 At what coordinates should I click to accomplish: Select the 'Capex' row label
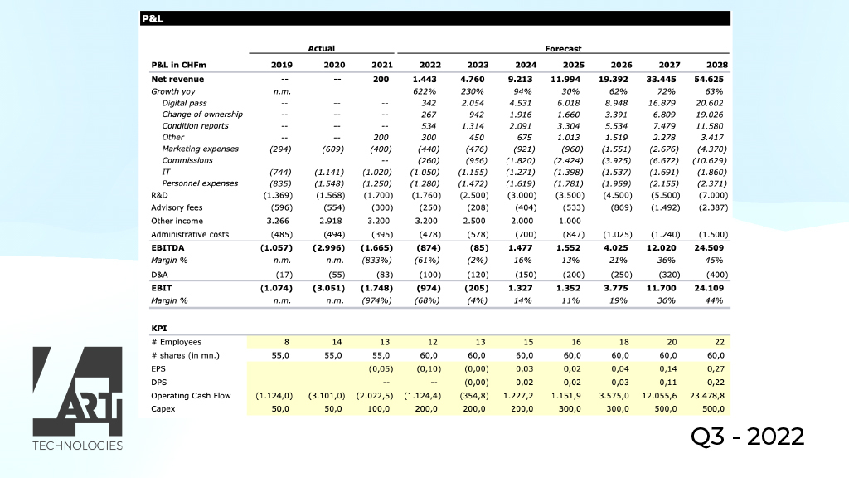click(x=163, y=408)
